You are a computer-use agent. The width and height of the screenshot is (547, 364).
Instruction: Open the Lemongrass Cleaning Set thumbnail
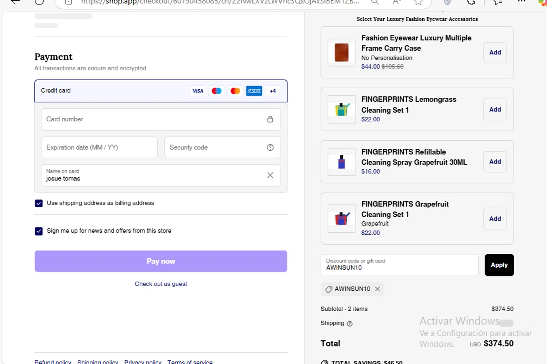(341, 109)
